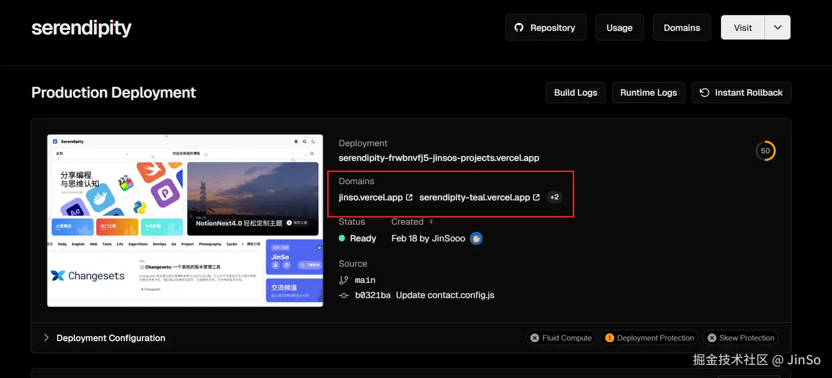Screen dimensions: 832x378
Task: Open the Usage page
Action: tap(619, 27)
